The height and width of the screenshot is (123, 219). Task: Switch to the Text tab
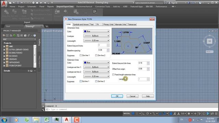click(x=92, y=25)
